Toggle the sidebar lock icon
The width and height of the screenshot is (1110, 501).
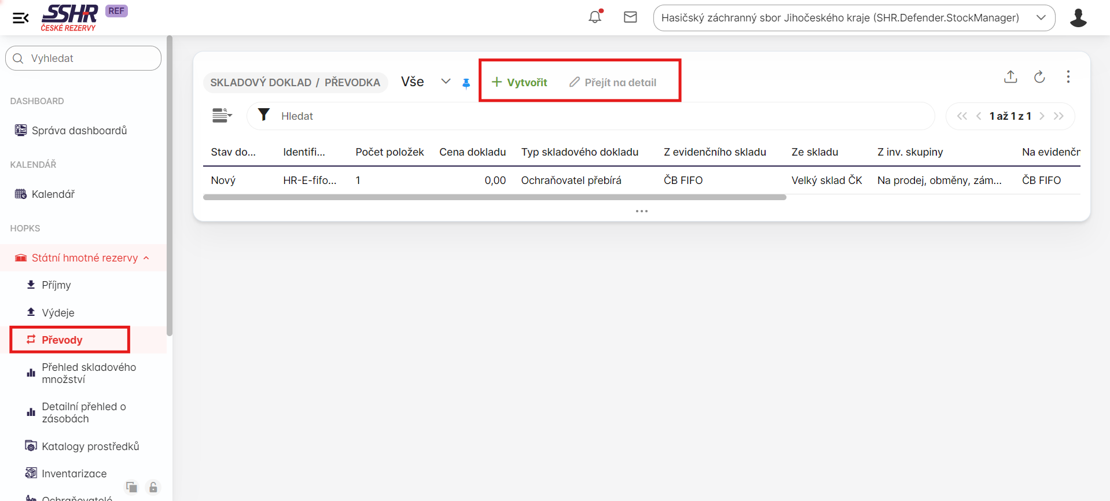(x=153, y=487)
